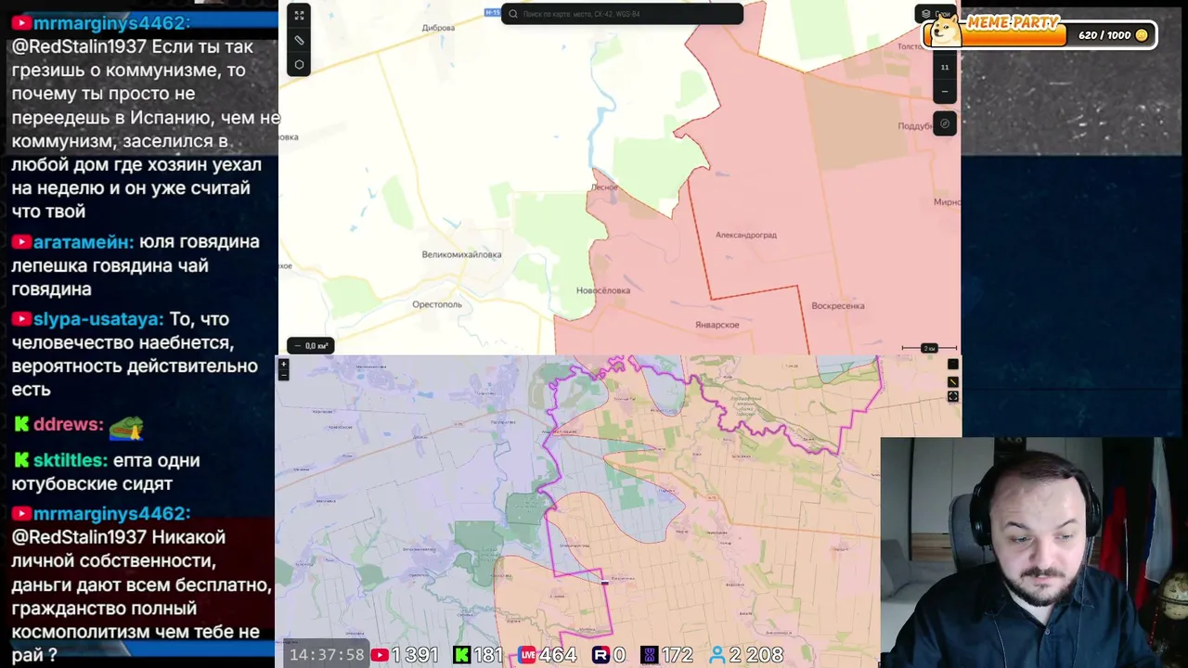This screenshot has width=1188, height=668.
Task: Click the YouTube badge beside агатамейн
Action: click(x=21, y=242)
